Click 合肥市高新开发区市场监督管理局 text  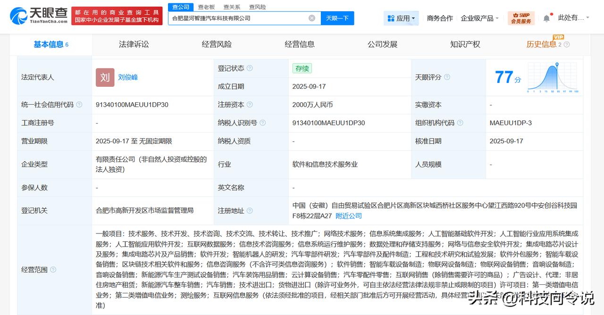[144, 210]
